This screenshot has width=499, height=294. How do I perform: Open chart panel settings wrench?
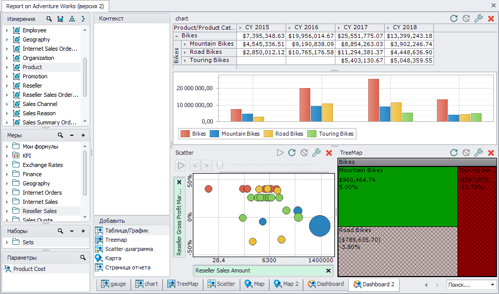[478, 18]
